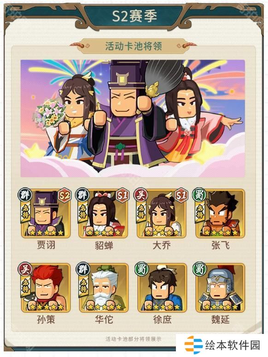
Task: Click the S1 badge on 貂蝉 card
Action: coord(122,196)
